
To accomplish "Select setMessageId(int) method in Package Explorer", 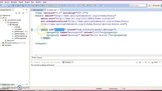I will pyautogui.click(x=20, y=38).
